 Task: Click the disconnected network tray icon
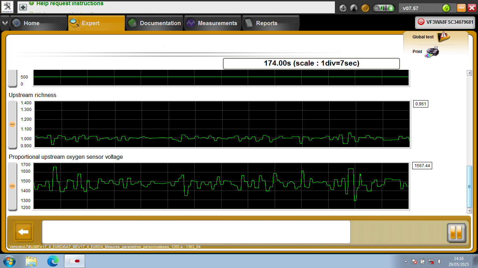431,261
